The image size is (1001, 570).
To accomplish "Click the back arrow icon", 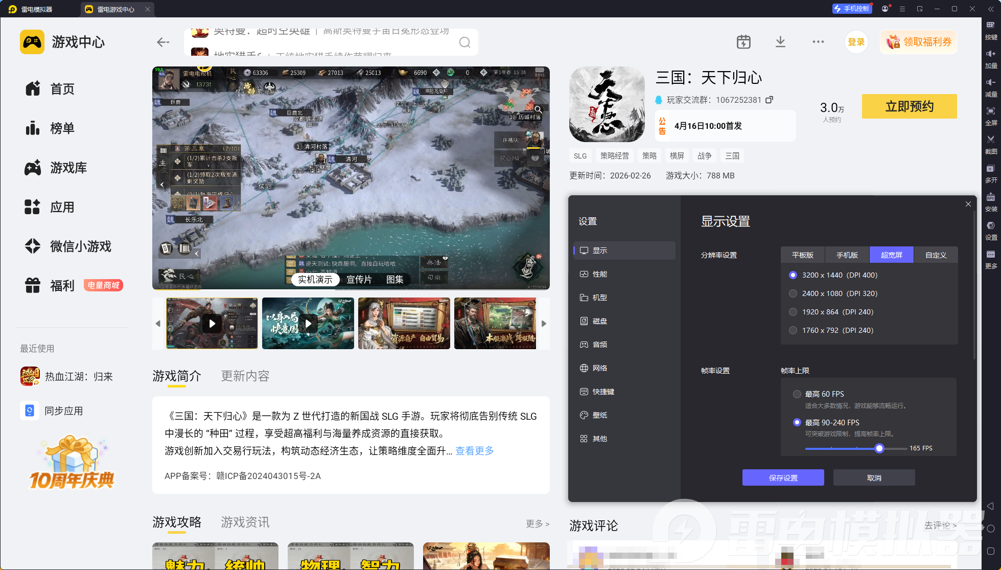I will [163, 42].
